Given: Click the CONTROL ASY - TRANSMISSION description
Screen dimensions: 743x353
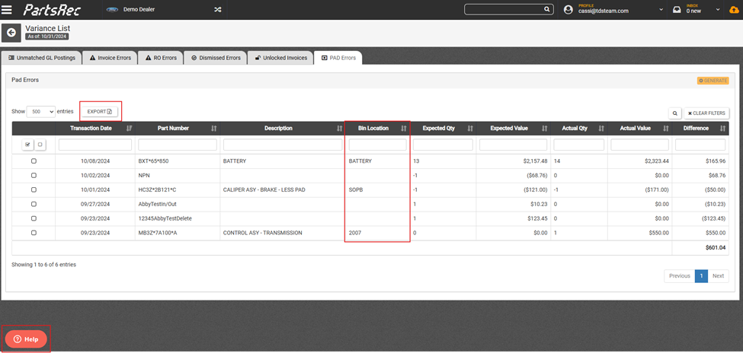Looking at the screenshot, I should pos(262,233).
